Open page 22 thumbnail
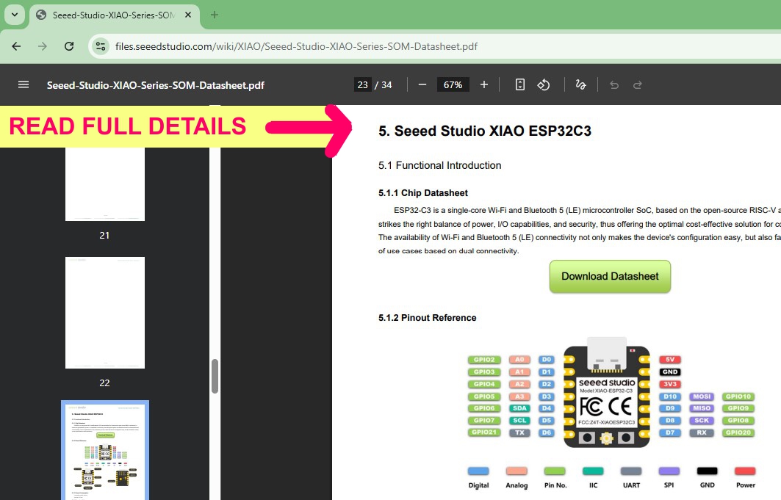The image size is (781, 500). click(105, 313)
